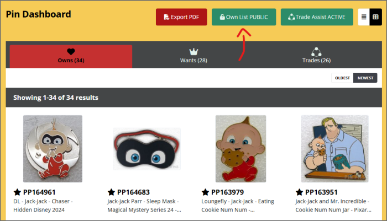Export pin list as PDF

(x=180, y=17)
